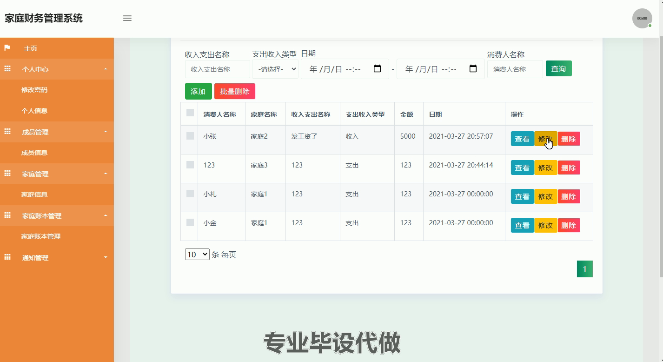The width and height of the screenshot is (663, 362).
Task: Click pagination page 1 button
Action: point(585,269)
